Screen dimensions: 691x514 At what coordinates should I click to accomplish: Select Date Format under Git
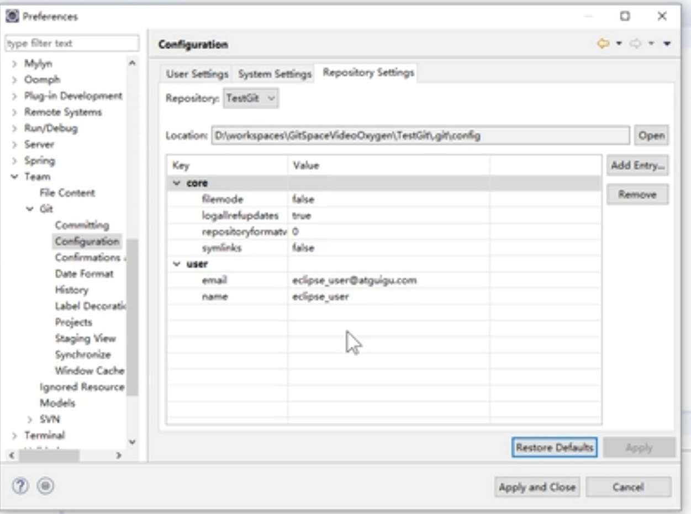coord(84,273)
